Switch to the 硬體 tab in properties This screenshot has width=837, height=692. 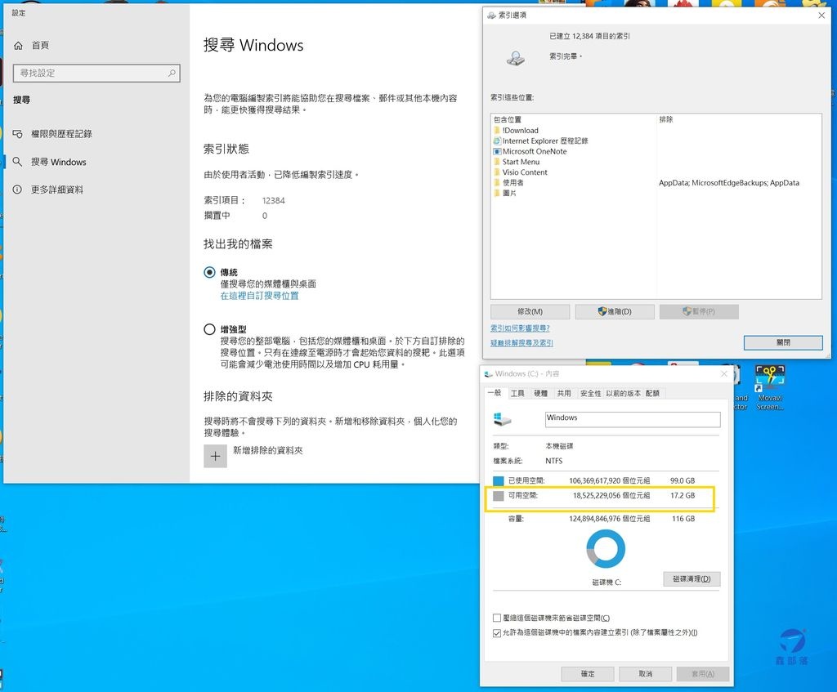pos(541,393)
